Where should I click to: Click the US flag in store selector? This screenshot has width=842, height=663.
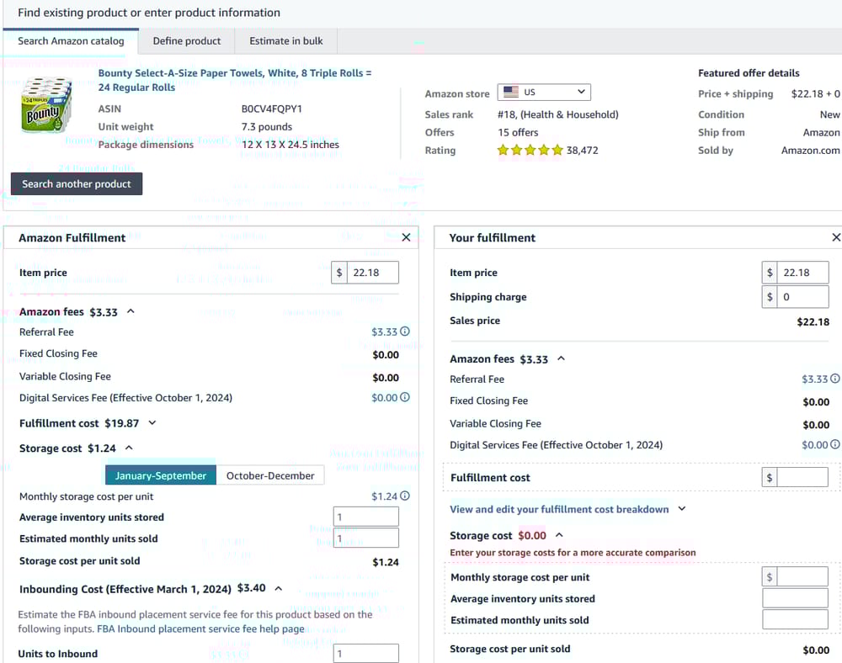(x=511, y=92)
